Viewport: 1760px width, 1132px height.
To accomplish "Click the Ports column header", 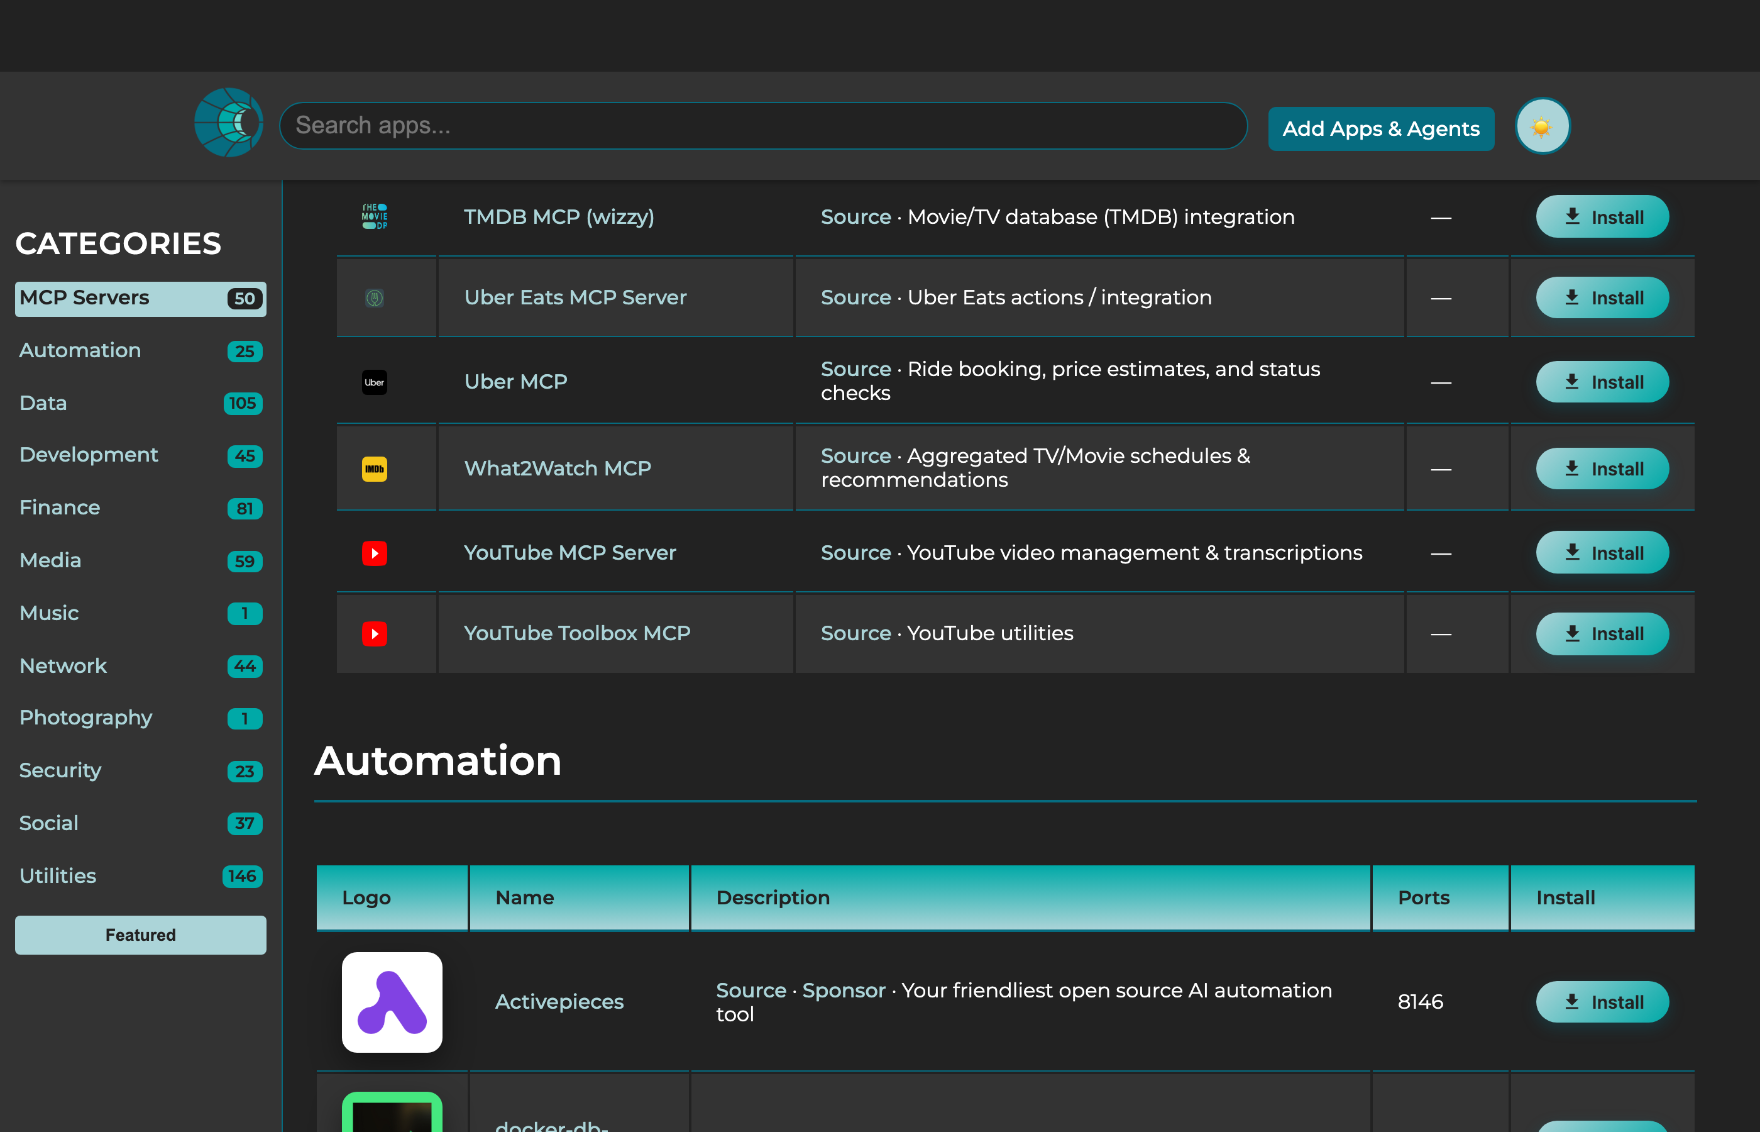I will coord(1439,898).
